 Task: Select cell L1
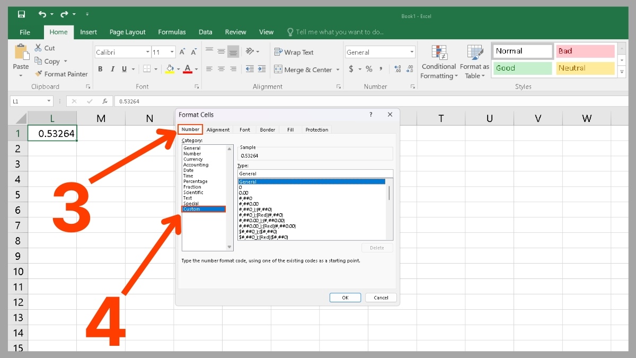pos(52,134)
